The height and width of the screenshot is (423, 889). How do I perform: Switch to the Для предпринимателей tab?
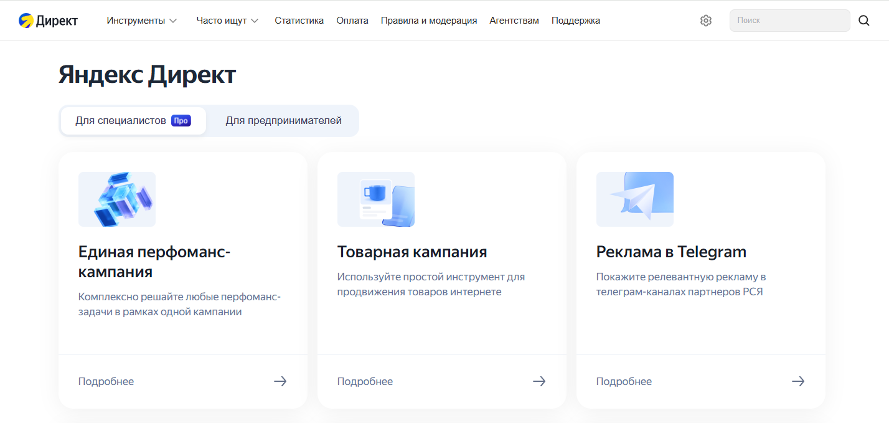[x=284, y=121]
